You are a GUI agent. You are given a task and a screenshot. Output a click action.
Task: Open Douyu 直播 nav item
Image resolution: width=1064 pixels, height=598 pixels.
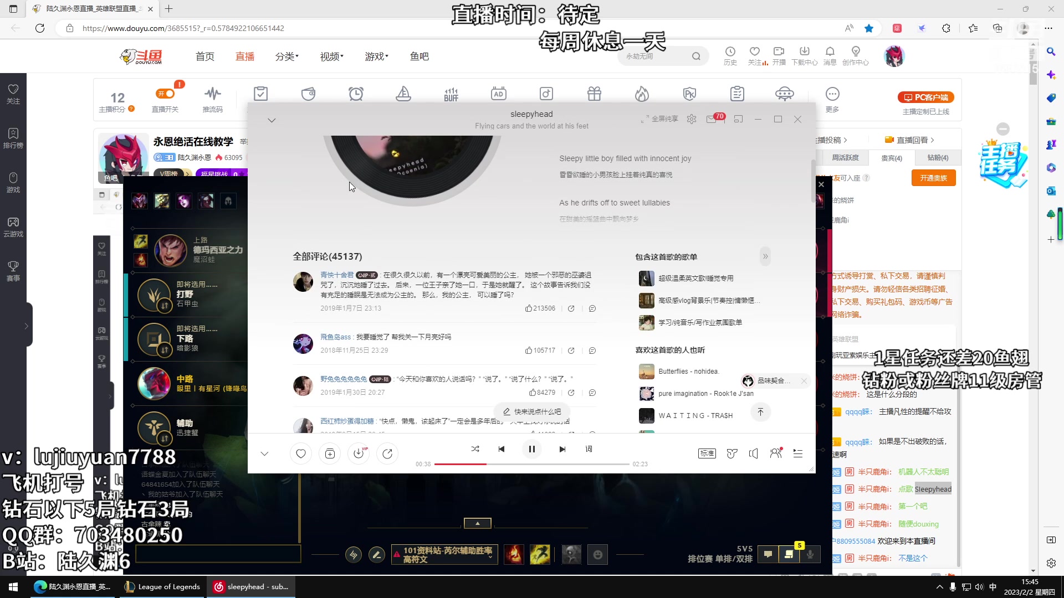point(245,56)
